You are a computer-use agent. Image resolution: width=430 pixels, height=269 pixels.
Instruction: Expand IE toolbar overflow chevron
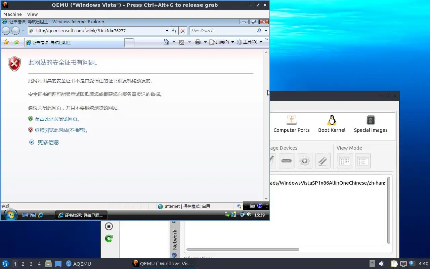(x=267, y=40)
